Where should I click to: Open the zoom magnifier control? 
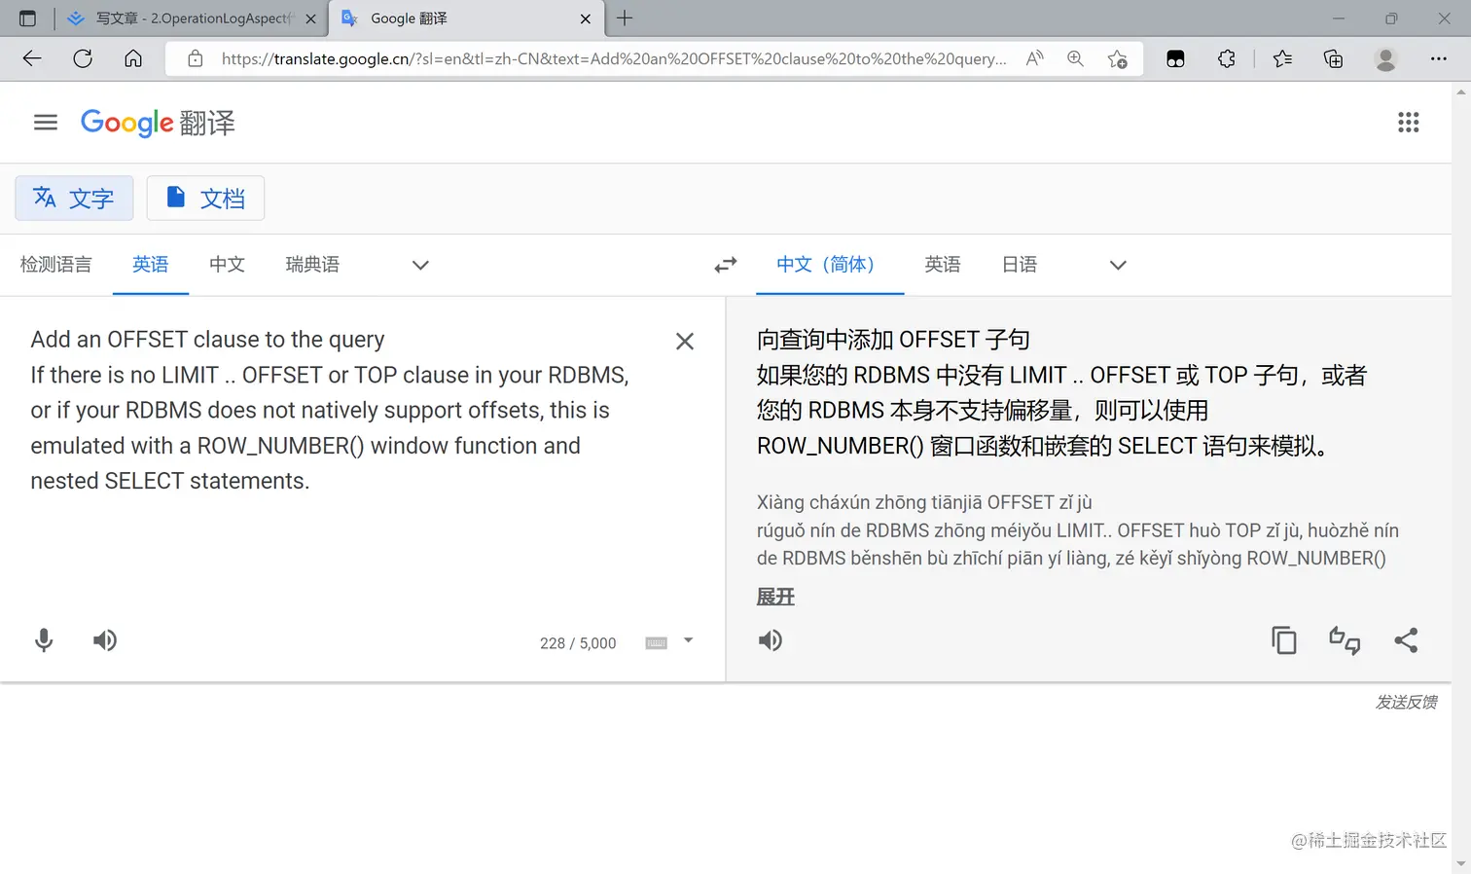coord(1075,58)
